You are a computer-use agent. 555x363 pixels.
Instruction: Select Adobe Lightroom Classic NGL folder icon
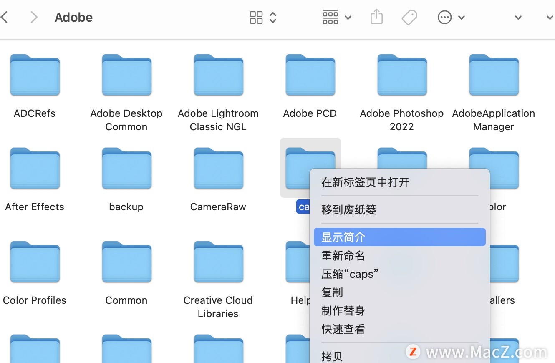pyautogui.click(x=219, y=75)
